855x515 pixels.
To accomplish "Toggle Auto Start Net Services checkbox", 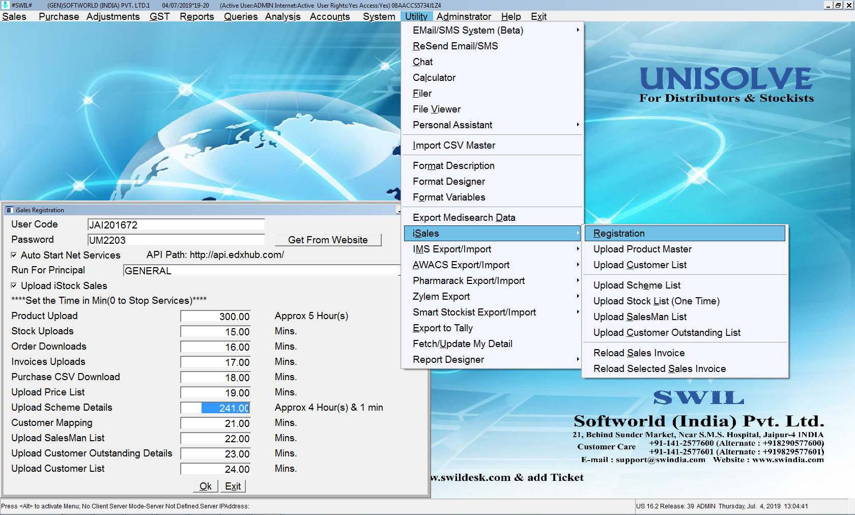I will (14, 255).
